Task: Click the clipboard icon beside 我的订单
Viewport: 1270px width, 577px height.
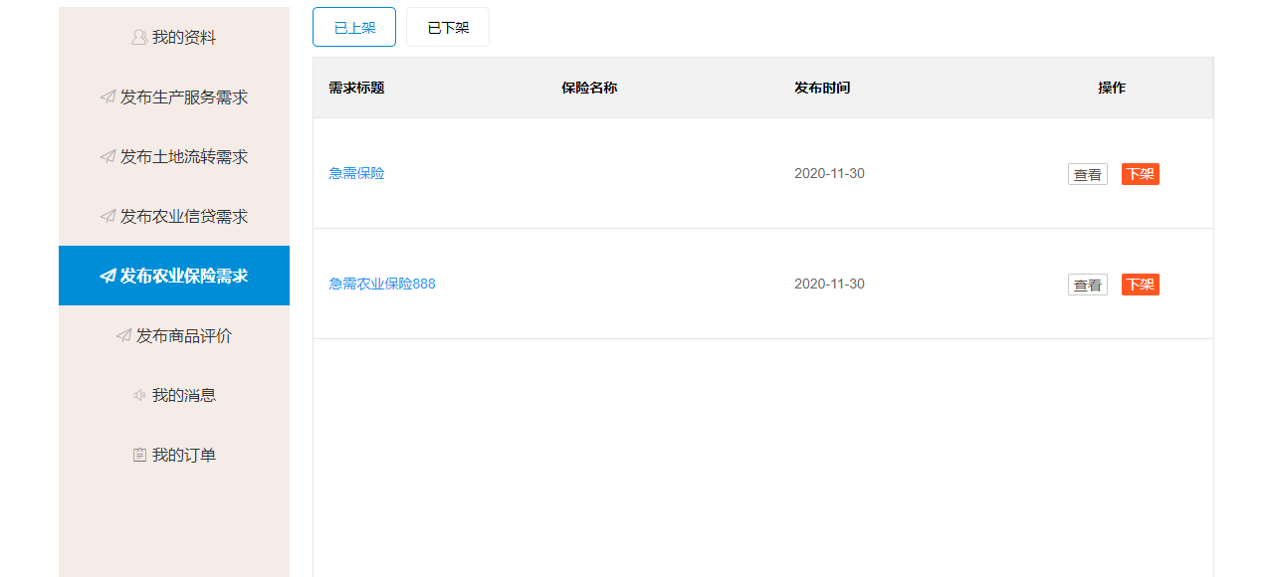Action: click(139, 456)
